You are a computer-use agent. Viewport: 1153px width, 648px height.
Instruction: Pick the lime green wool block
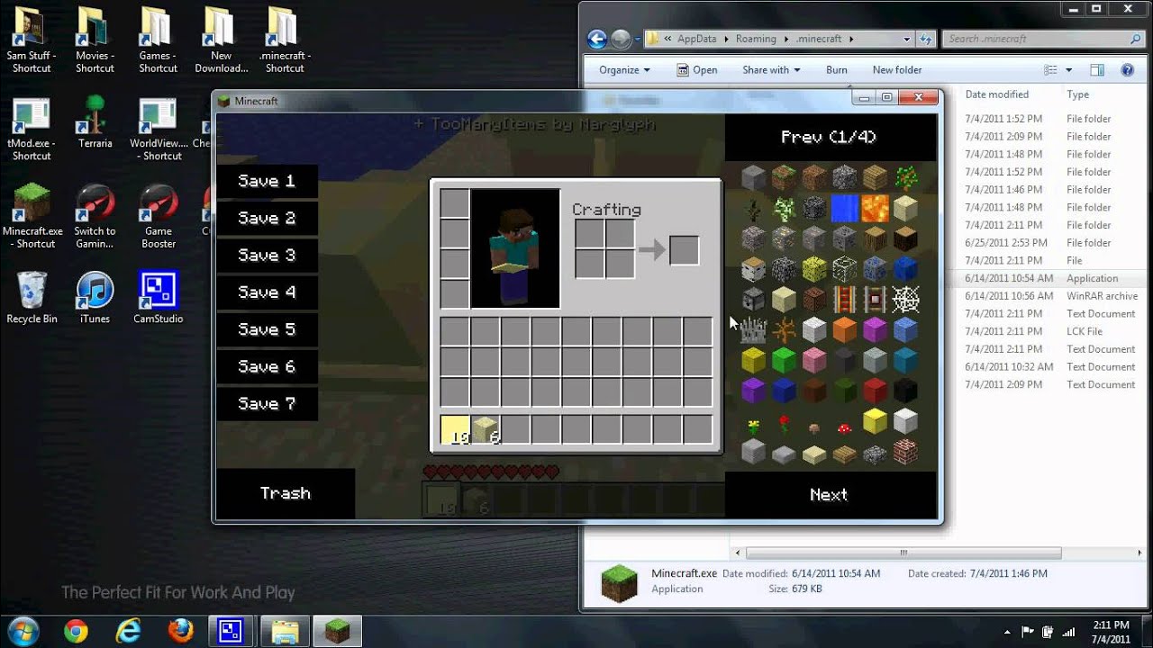pos(784,361)
